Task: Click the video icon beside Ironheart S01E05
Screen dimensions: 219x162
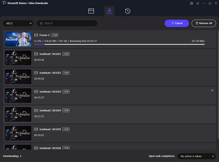Action: pyautogui.click(x=36, y=129)
